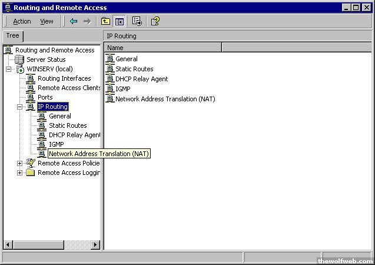Click the Static Routes icon in right pane

tap(110, 69)
